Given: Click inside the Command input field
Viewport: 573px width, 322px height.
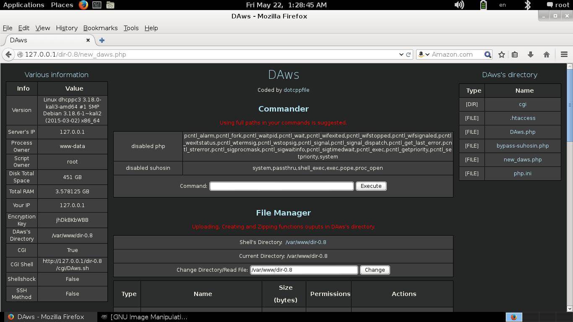Looking at the screenshot, I should point(281,186).
